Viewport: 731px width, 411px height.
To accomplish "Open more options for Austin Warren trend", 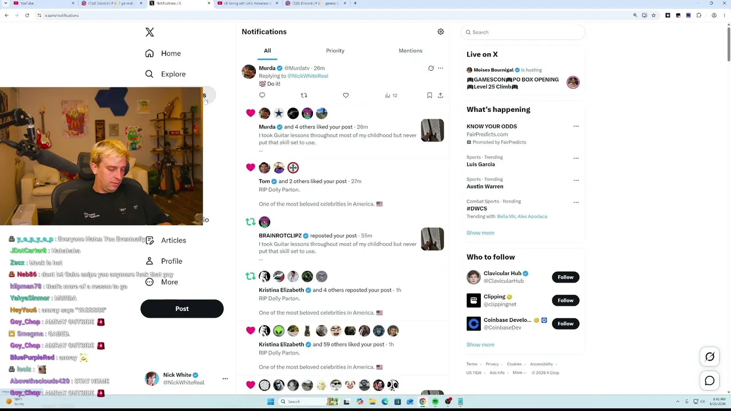I will 576,180.
